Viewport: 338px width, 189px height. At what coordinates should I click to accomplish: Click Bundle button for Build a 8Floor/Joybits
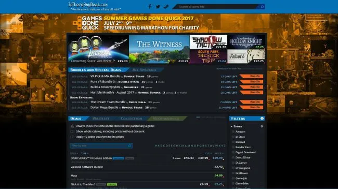pyautogui.click(x=252, y=87)
